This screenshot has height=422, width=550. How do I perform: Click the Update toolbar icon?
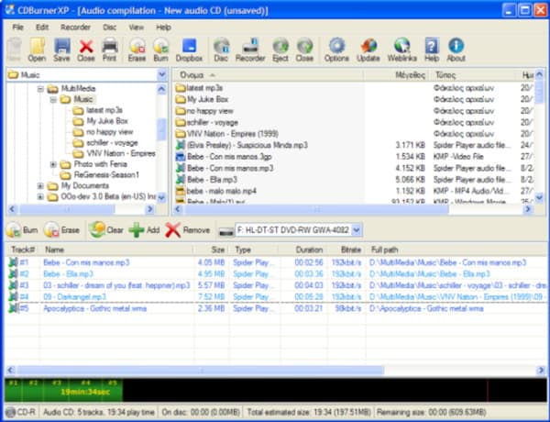pyautogui.click(x=368, y=50)
